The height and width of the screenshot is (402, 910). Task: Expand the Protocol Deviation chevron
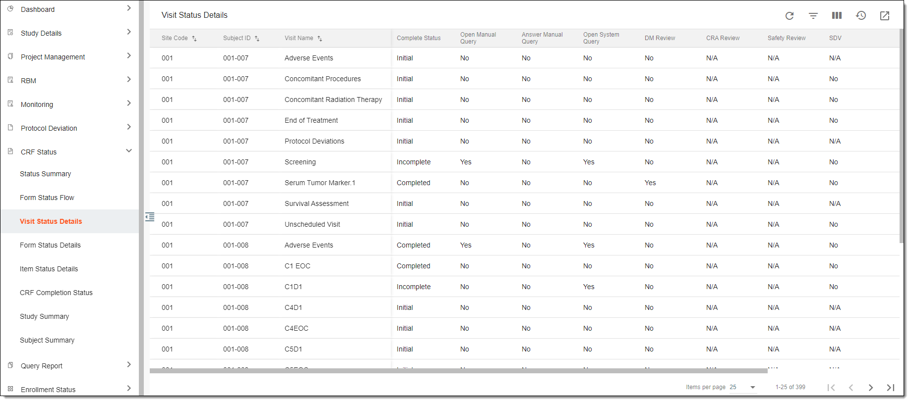[x=129, y=127]
